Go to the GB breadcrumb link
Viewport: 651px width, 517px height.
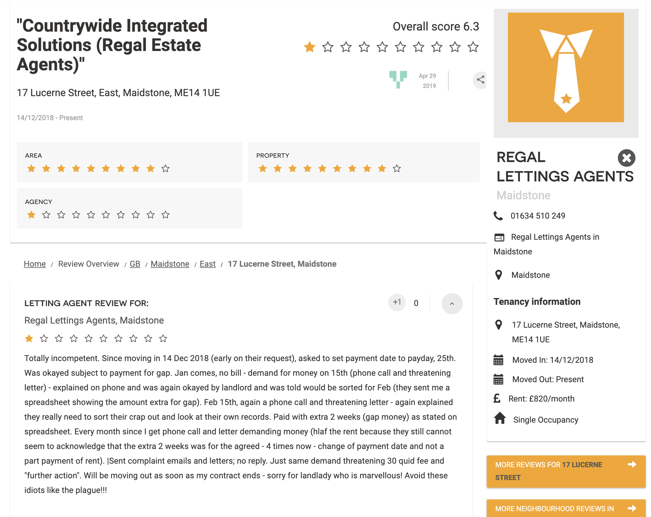click(135, 264)
